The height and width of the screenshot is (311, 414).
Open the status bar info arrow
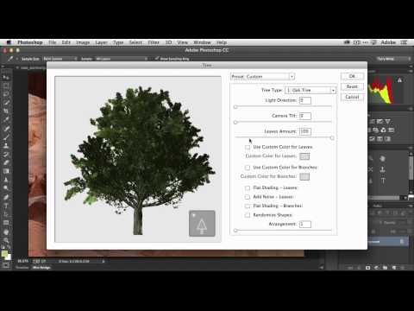pyautogui.click(x=103, y=261)
